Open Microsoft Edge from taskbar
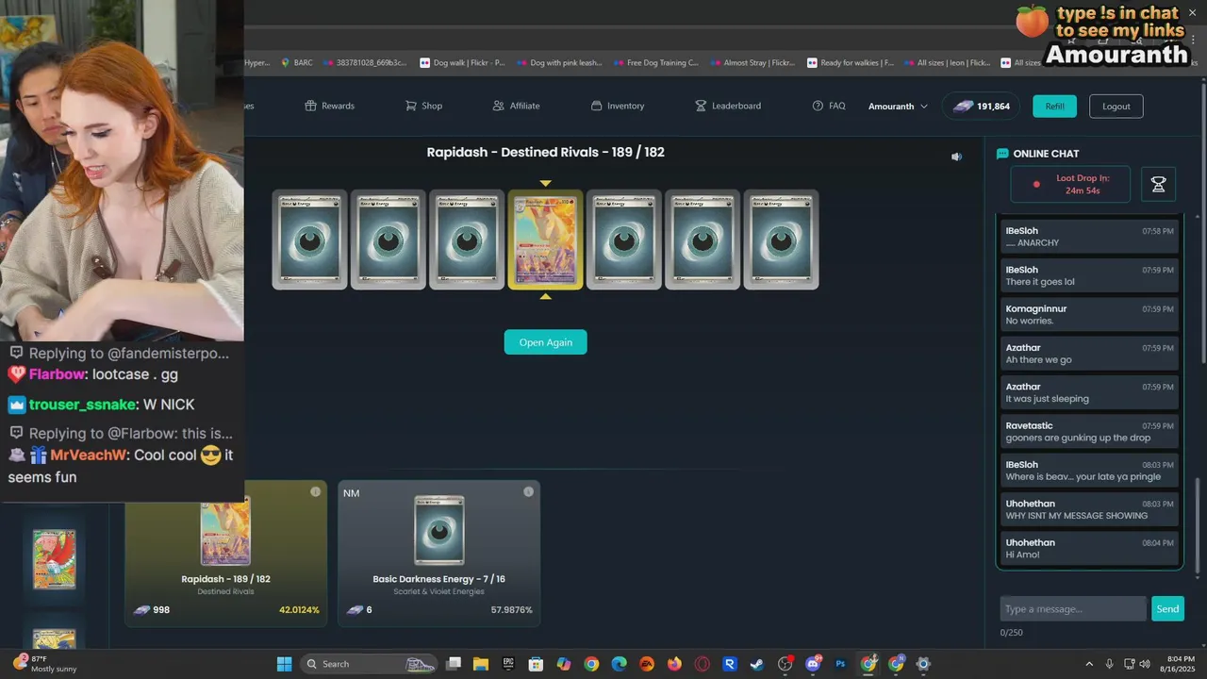Screen dimensions: 1207x679 (x=619, y=664)
